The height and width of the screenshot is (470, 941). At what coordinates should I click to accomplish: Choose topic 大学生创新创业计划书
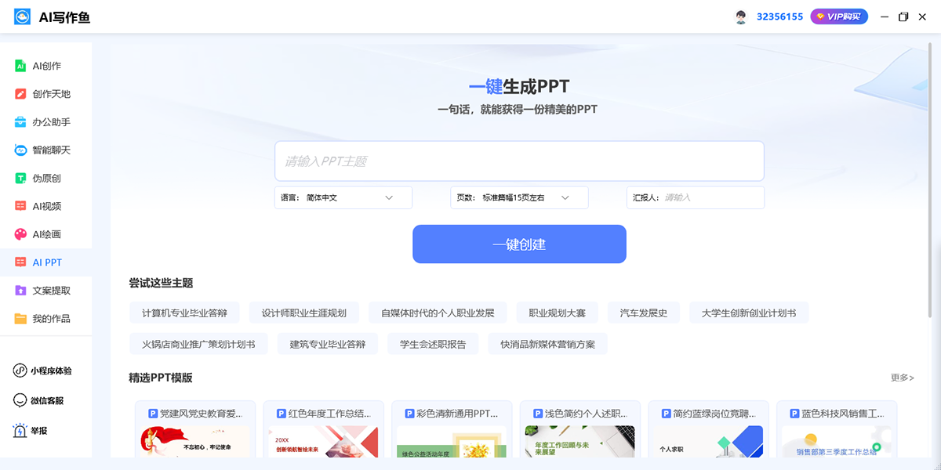[x=749, y=313]
